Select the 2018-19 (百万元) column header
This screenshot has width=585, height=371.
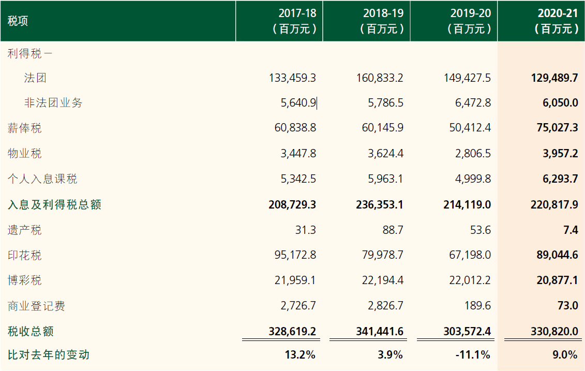[x=381, y=21]
